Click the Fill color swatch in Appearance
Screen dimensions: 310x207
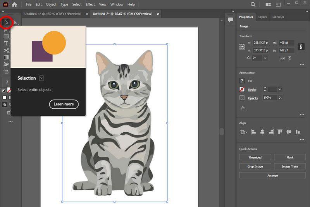pos(242,81)
